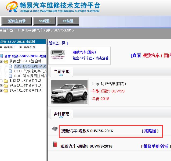
Task: Click the wave arrow under 当前车型
Action: 61,75
